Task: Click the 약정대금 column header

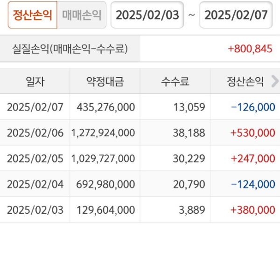Action: click(105, 82)
